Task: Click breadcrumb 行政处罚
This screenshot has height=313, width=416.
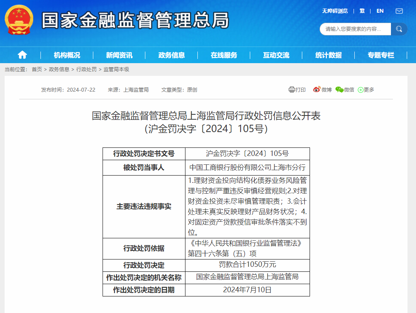Action: coord(86,69)
